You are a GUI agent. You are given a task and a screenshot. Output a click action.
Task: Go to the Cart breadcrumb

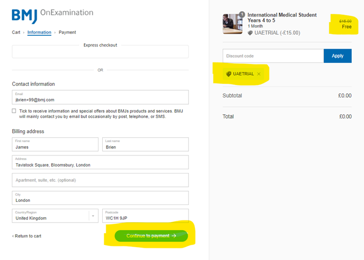(x=16, y=33)
